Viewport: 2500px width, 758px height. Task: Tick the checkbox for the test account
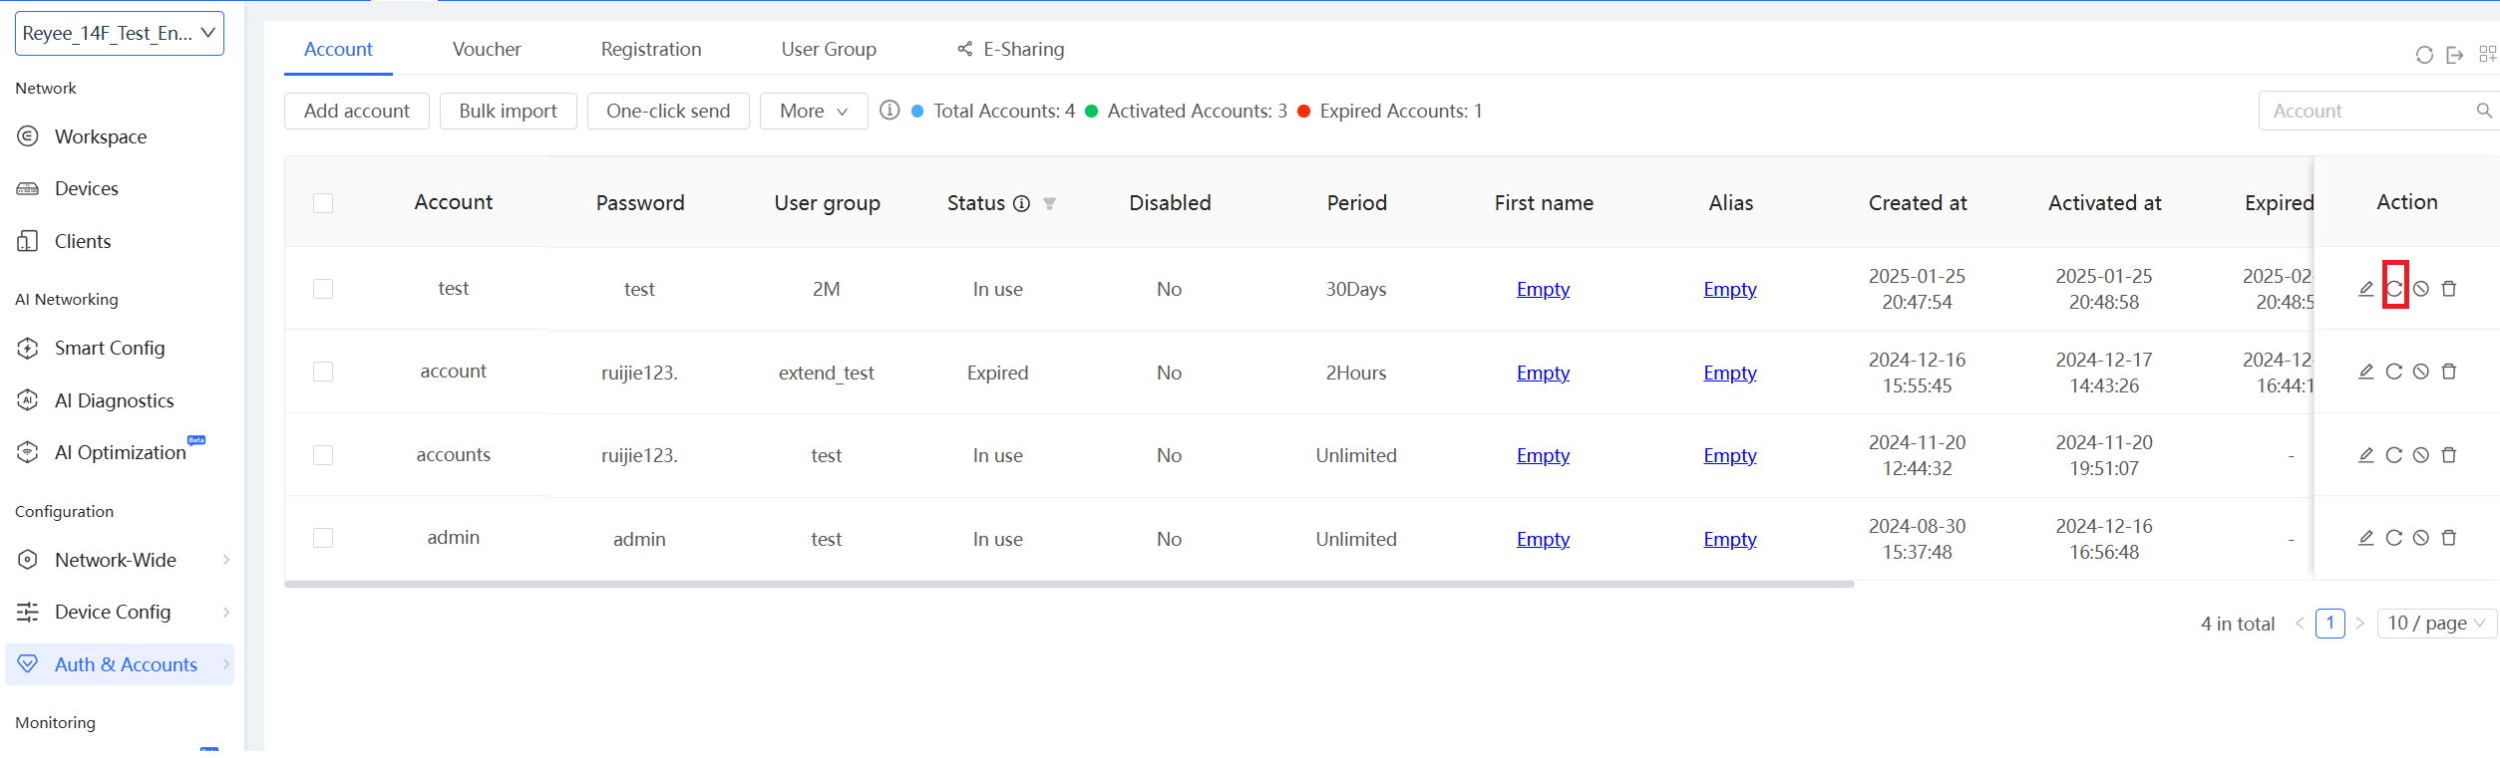[323, 289]
